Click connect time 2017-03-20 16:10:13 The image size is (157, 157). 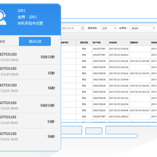140,110
